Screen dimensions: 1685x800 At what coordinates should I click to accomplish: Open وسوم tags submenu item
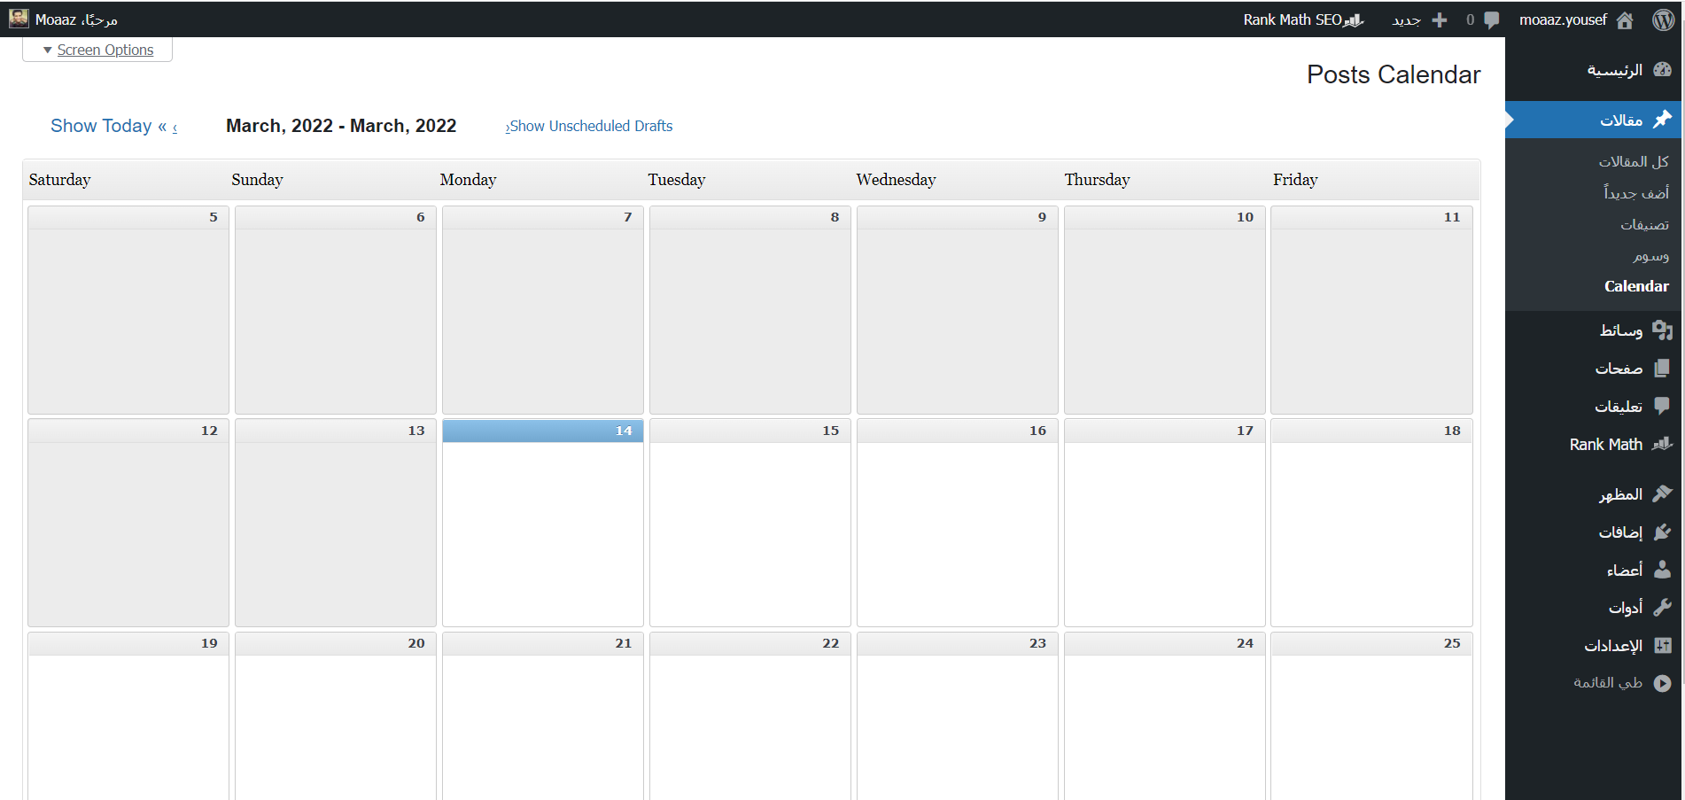pyautogui.click(x=1651, y=255)
